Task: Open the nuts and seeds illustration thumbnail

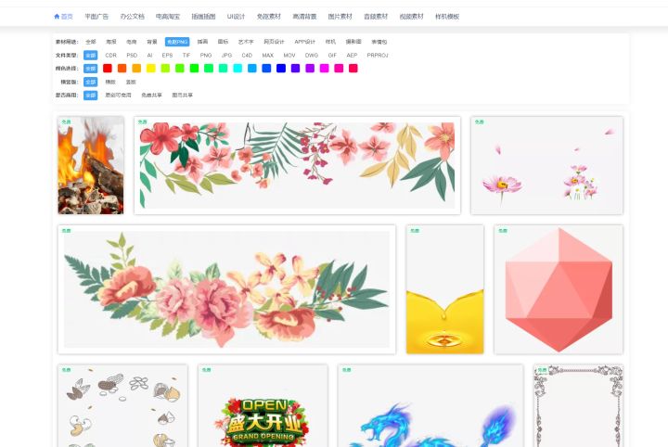Action: 122,405
